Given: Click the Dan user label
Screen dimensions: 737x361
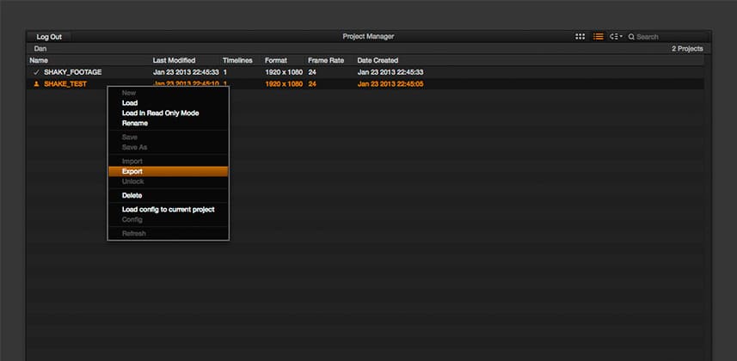Looking at the screenshot, I should 40,49.
